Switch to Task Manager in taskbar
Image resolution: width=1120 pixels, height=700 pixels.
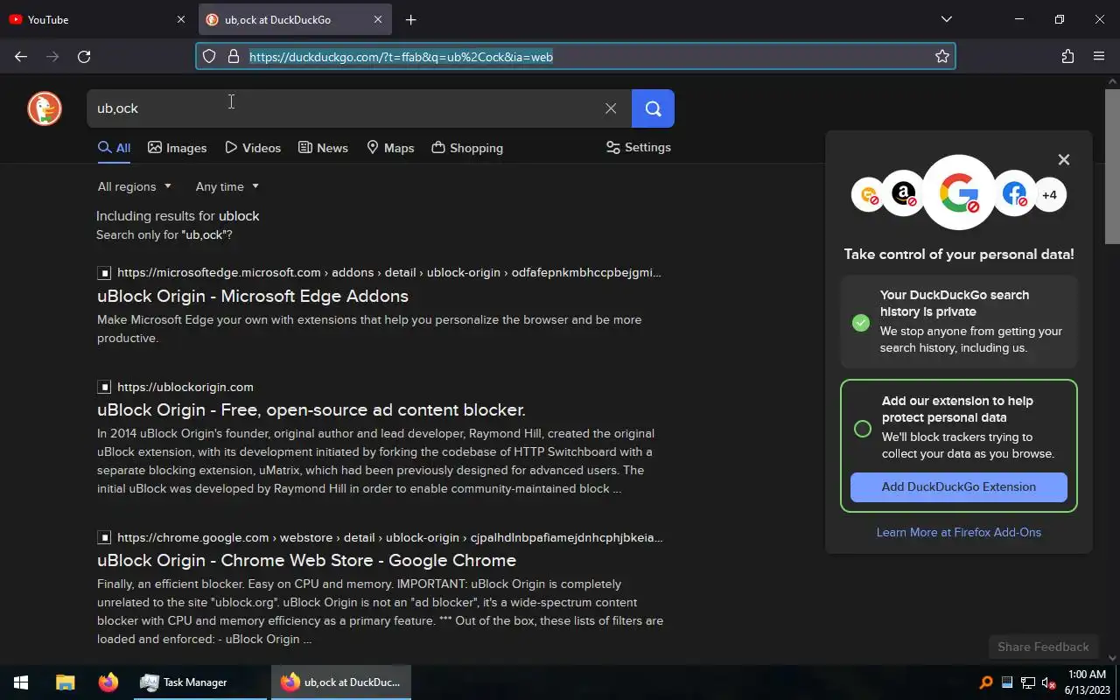point(199,682)
